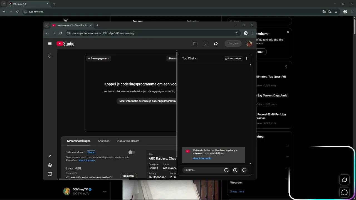Viewport: 356px width, 200px height.
Task: Go back in the Studio browser window
Action: point(47,33)
